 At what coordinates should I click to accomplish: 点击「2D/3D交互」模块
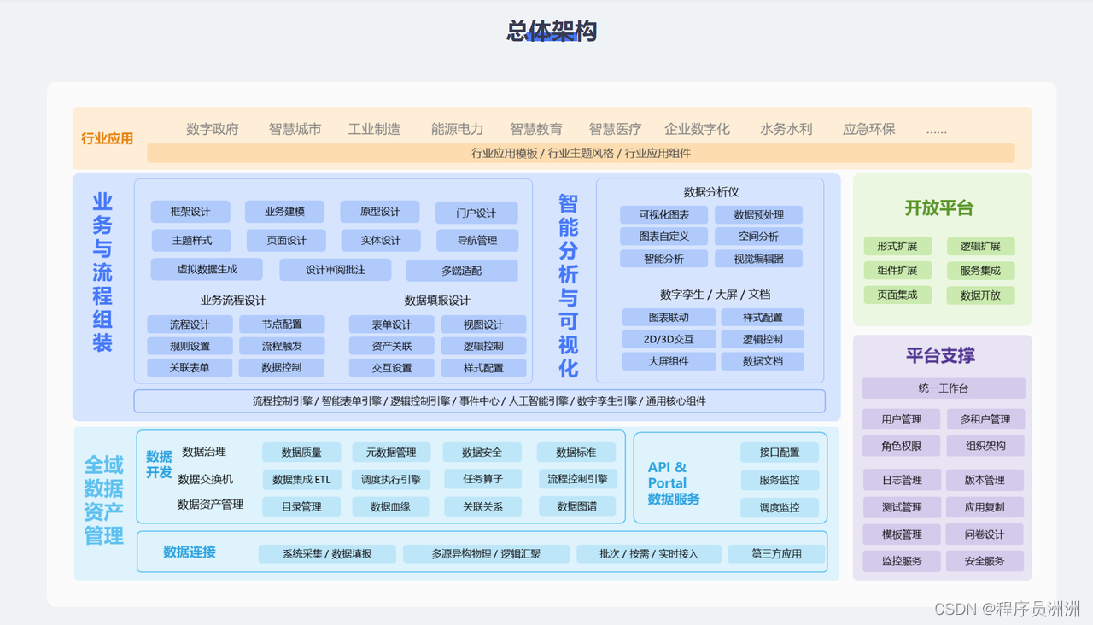pyautogui.click(x=670, y=338)
